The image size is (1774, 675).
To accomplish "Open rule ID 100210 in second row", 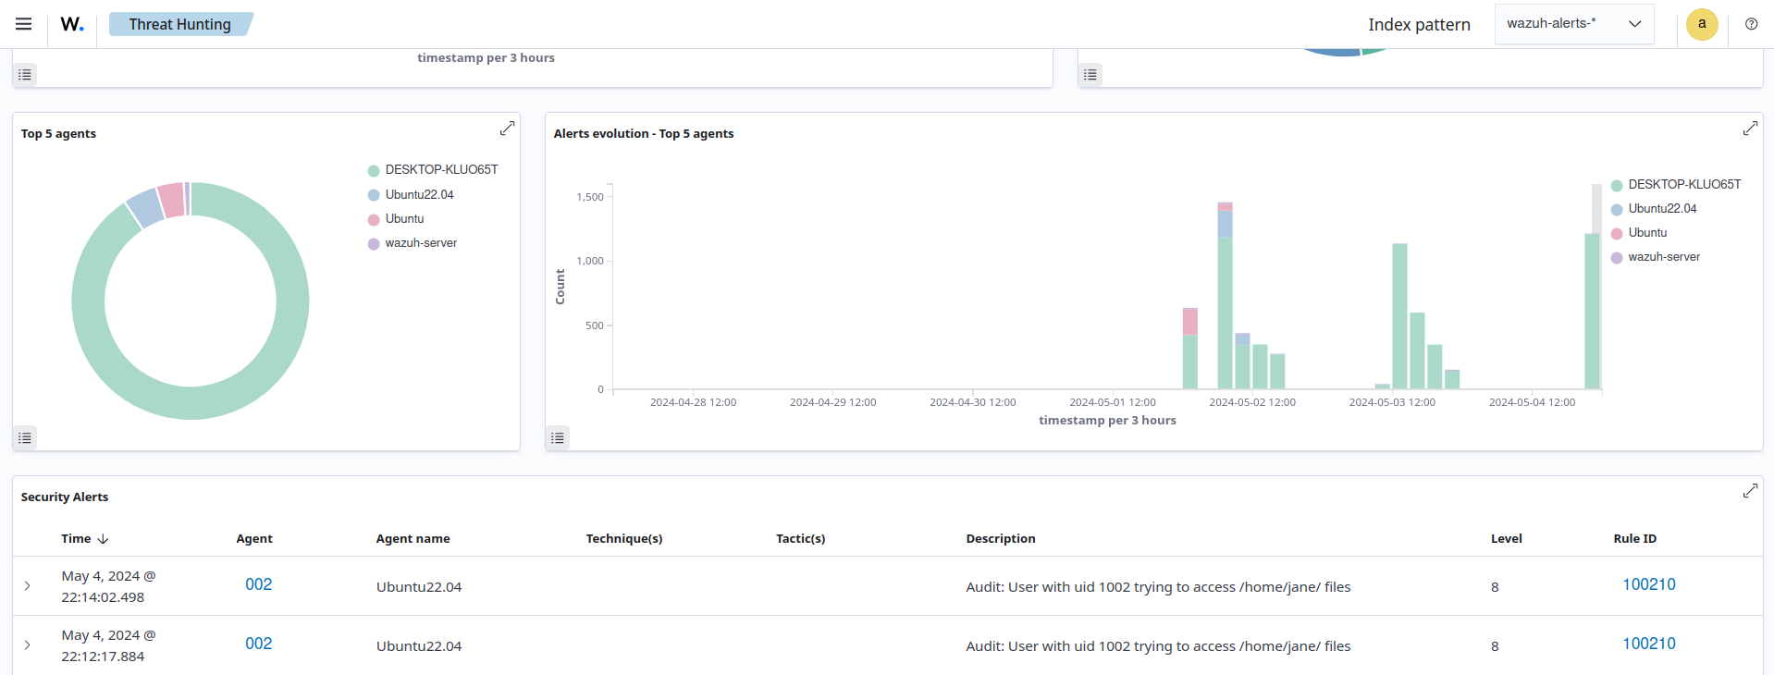I will coord(1648,644).
